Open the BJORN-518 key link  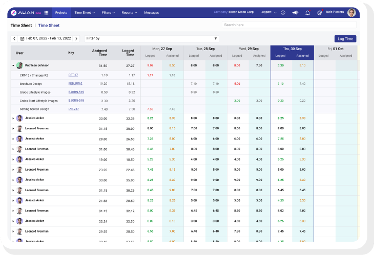[x=76, y=101]
